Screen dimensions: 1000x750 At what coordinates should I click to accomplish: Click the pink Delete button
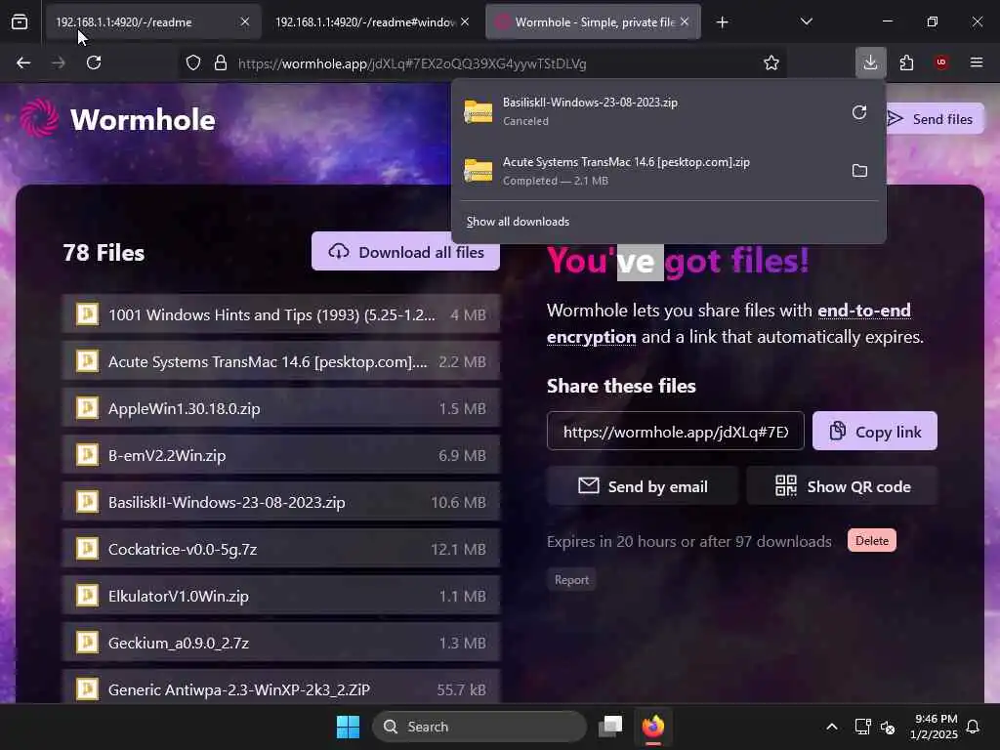872,541
